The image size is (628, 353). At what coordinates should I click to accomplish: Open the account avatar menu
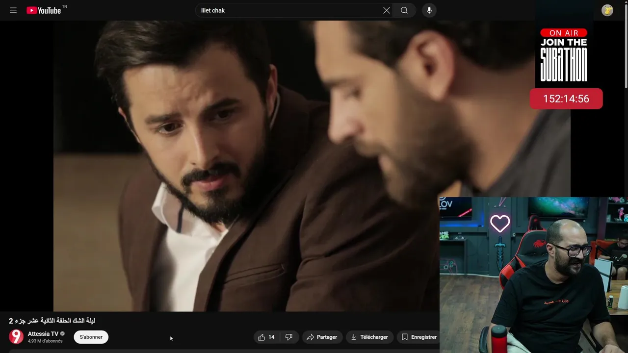pos(607,10)
